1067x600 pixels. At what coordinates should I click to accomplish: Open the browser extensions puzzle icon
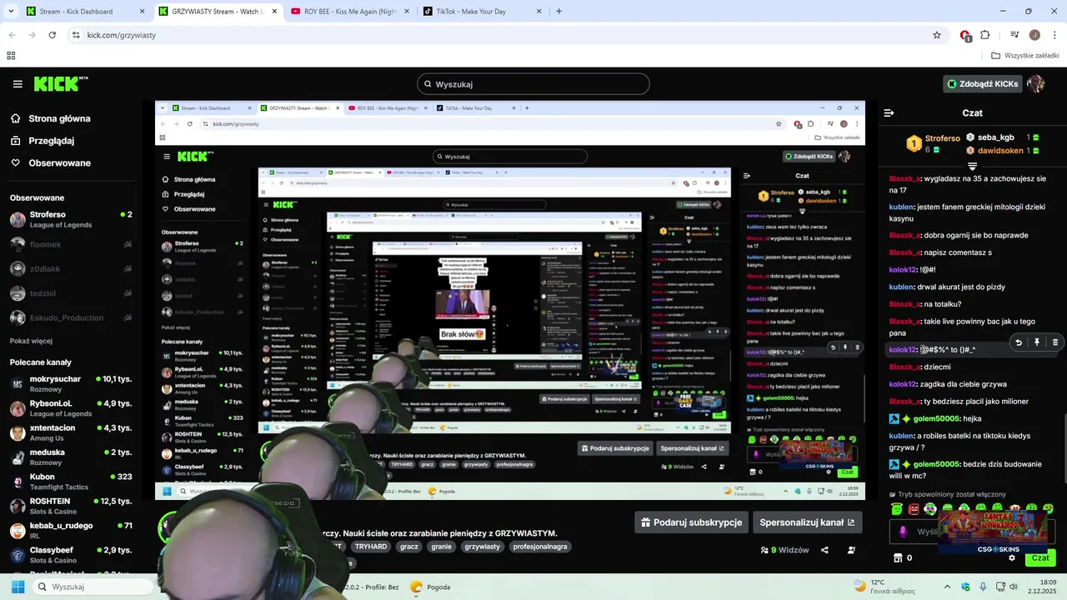[x=984, y=35]
